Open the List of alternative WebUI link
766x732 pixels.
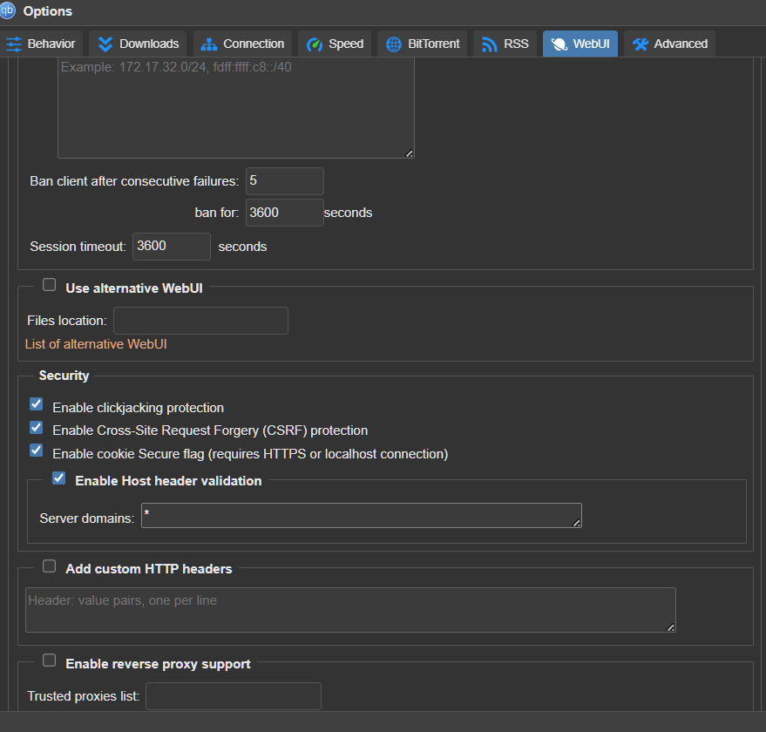click(96, 344)
